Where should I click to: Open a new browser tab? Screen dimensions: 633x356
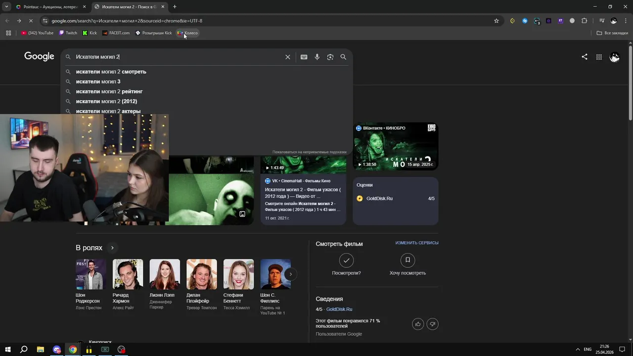175,7
